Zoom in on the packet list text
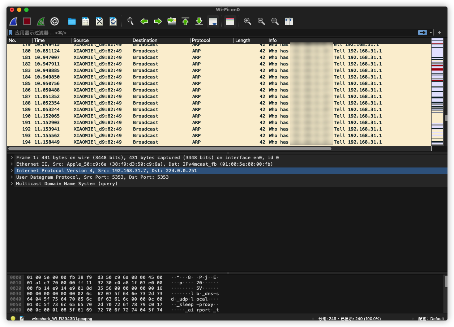 [x=248, y=21]
